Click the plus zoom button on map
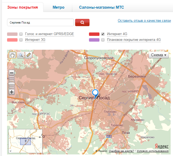173x156 pixels. point(12,92)
